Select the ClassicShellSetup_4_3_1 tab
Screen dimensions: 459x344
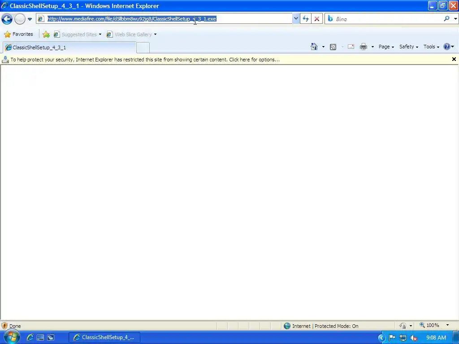69,47
